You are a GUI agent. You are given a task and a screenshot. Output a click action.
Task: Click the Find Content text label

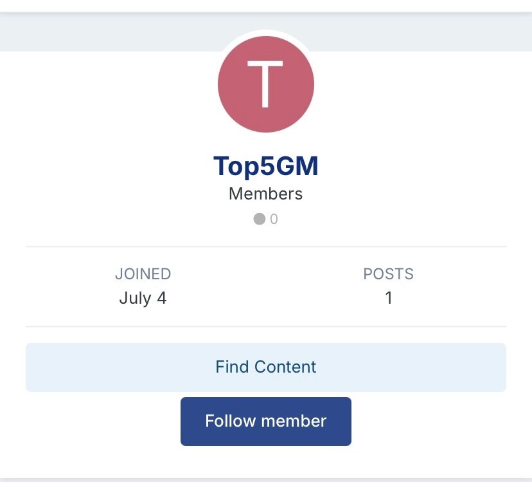pyautogui.click(x=265, y=367)
